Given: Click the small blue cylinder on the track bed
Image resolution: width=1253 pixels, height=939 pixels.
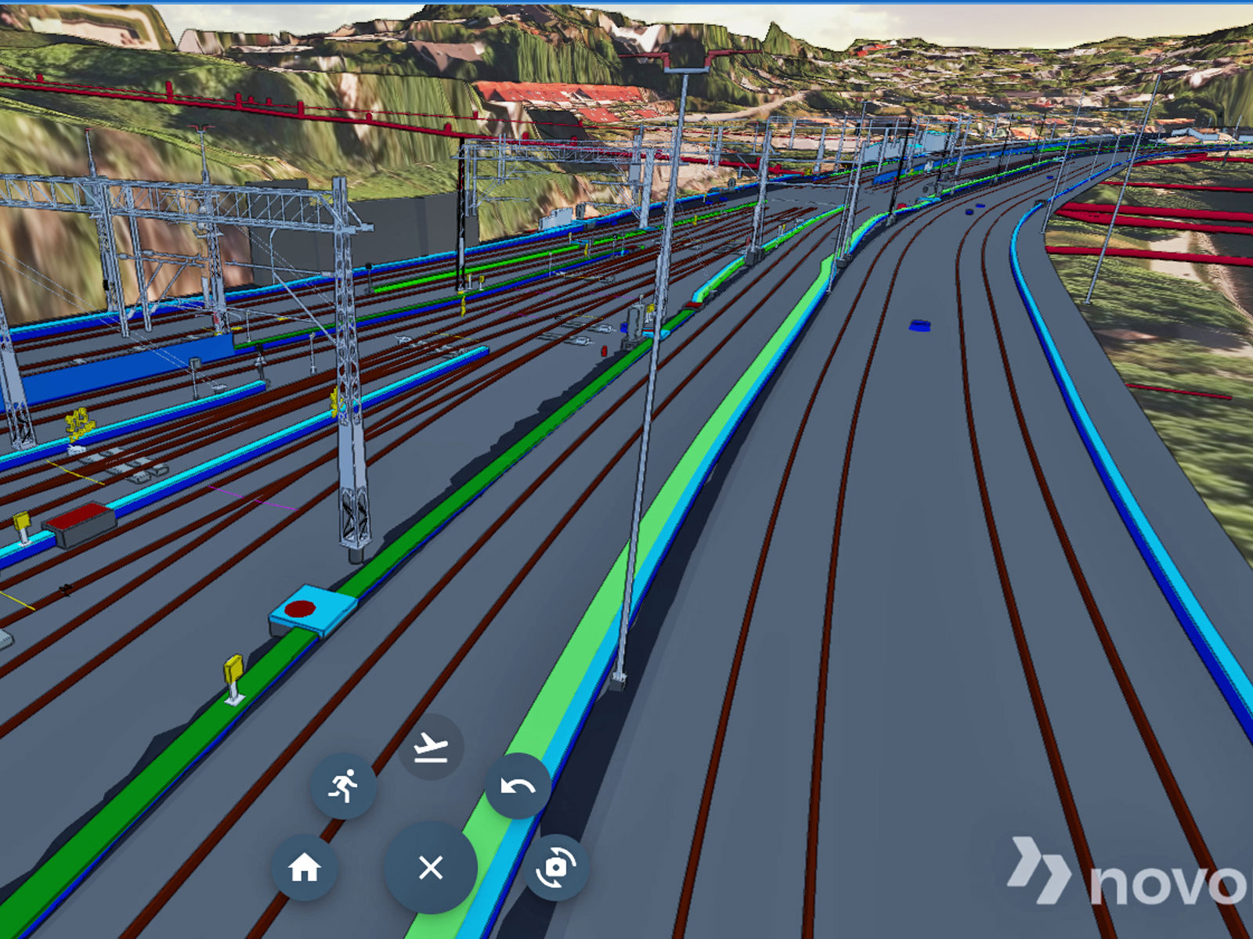Looking at the screenshot, I should click(x=919, y=325).
